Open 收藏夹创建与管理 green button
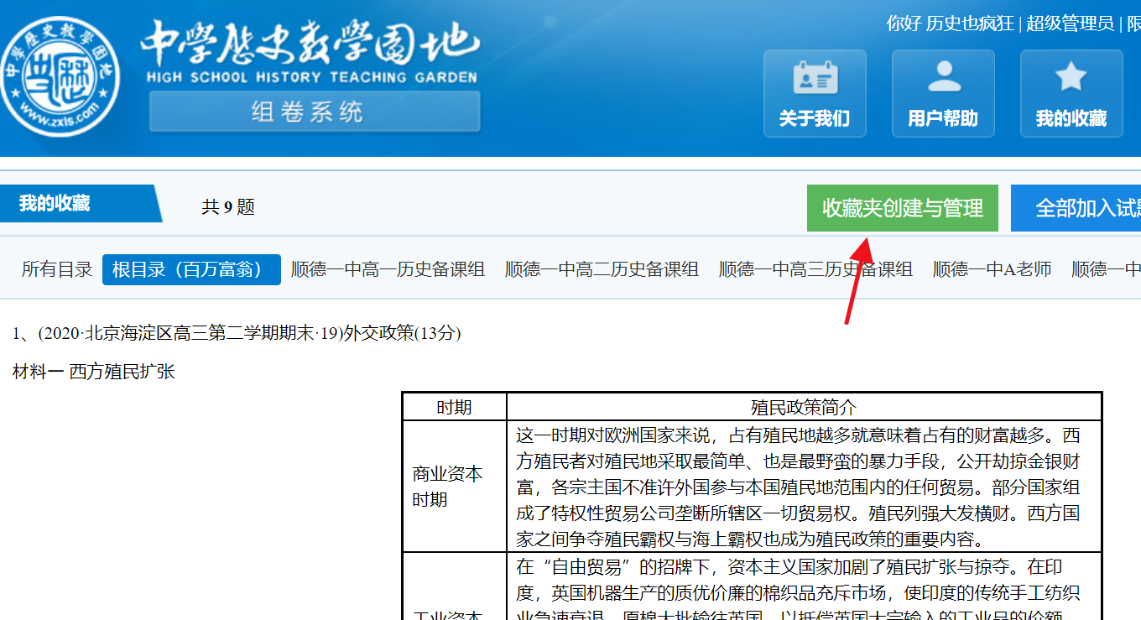Screen dimensions: 1141x620 902,208
